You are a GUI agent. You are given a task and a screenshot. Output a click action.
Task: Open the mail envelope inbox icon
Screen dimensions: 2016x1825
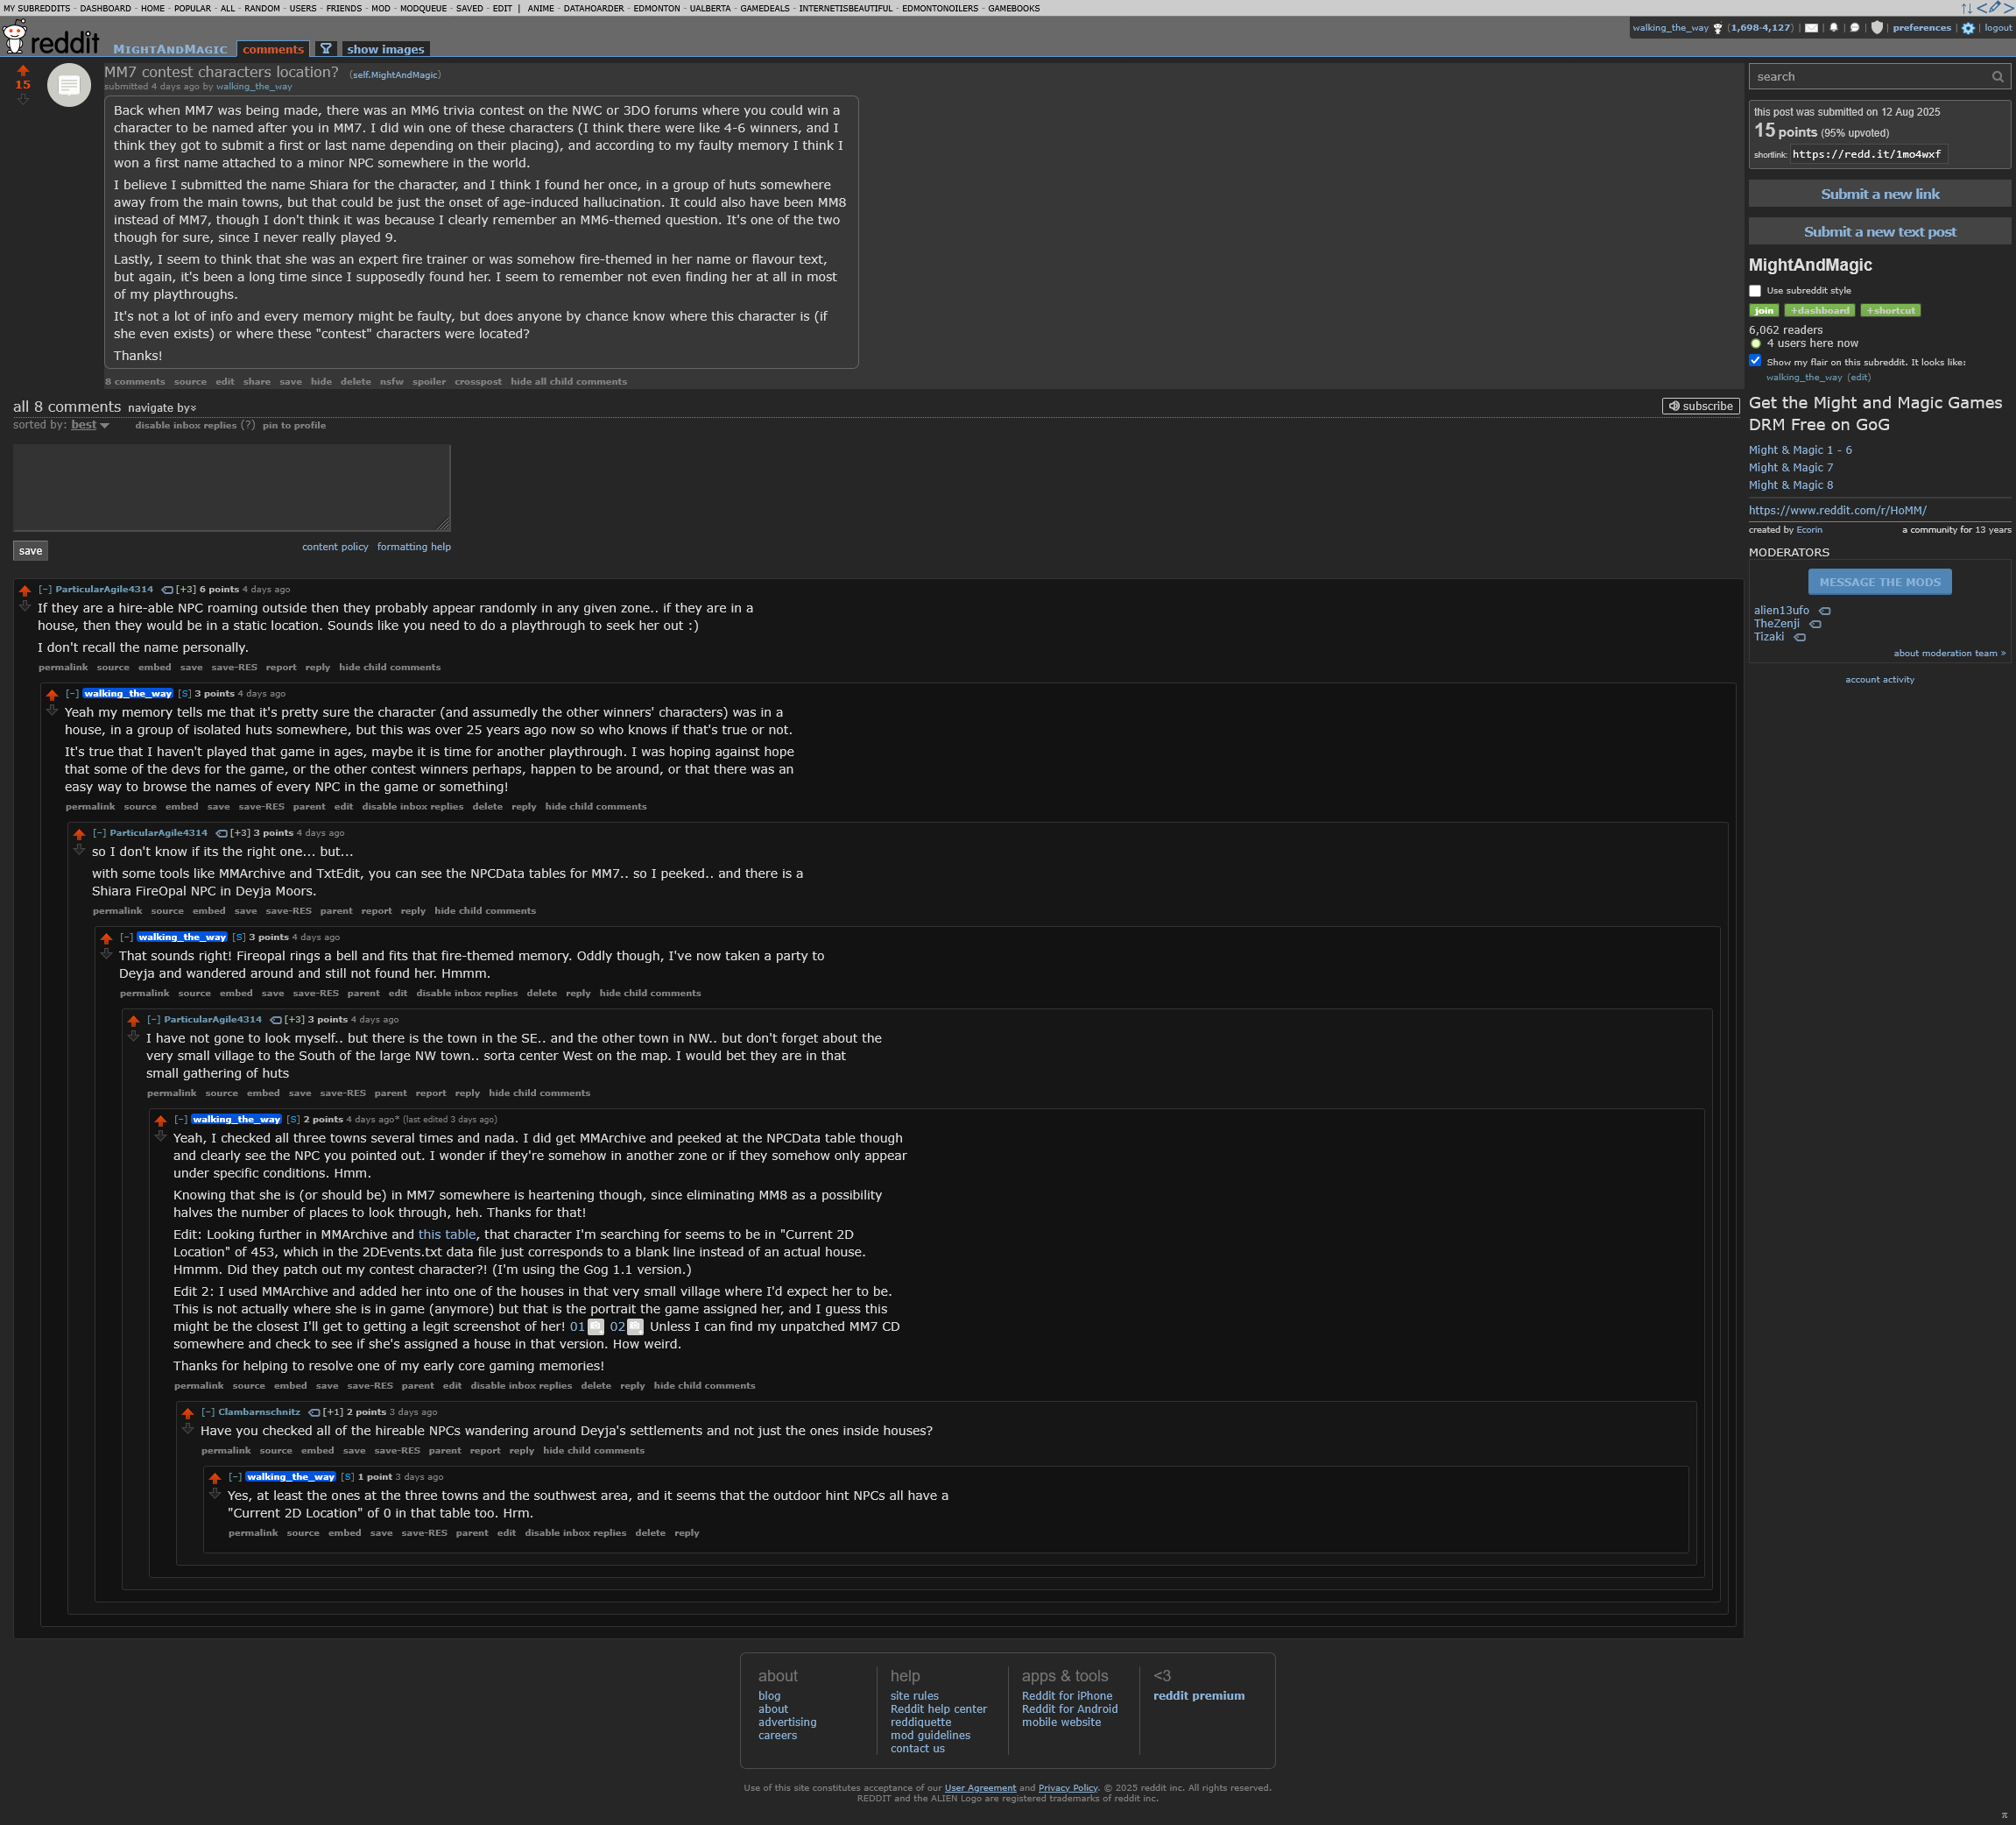[1811, 28]
